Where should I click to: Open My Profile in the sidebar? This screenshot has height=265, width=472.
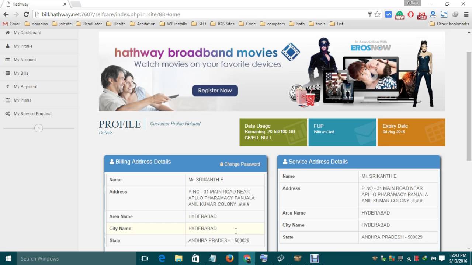click(39, 46)
